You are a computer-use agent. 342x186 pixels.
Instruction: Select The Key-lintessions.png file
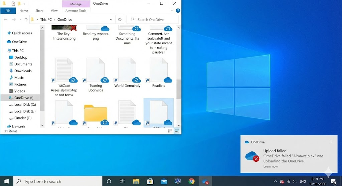click(64, 33)
